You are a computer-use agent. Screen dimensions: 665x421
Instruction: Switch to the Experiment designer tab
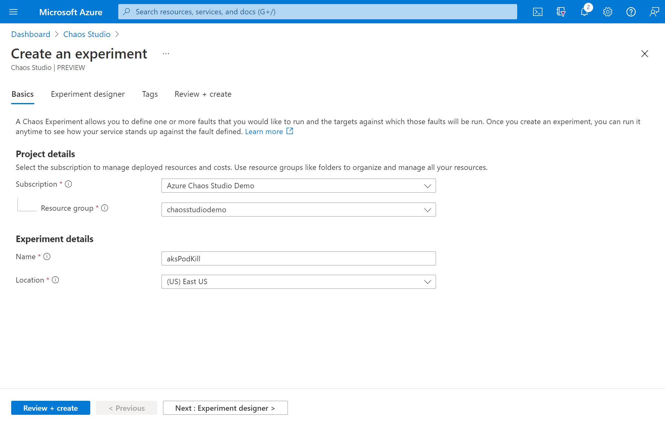coord(88,94)
